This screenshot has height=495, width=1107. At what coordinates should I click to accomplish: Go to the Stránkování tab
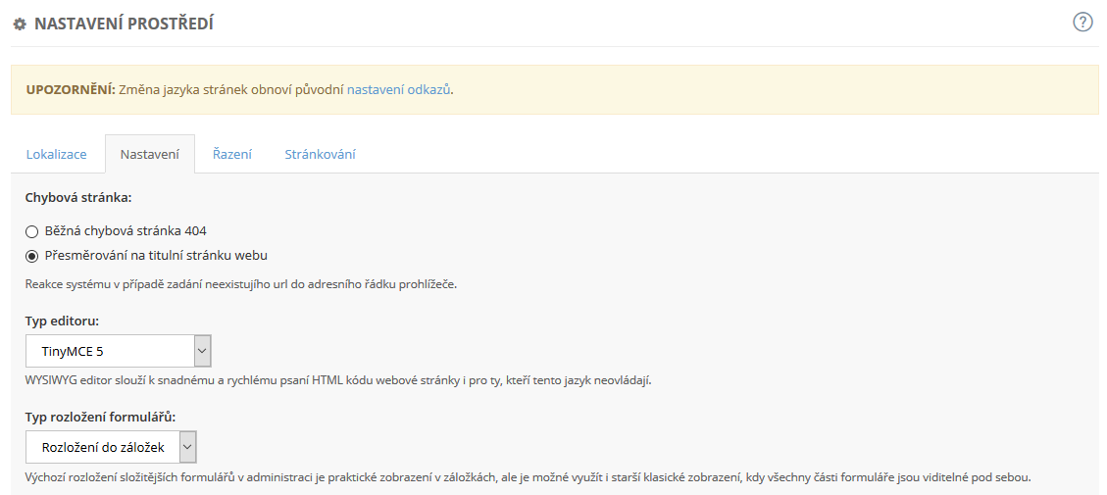[320, 154]
